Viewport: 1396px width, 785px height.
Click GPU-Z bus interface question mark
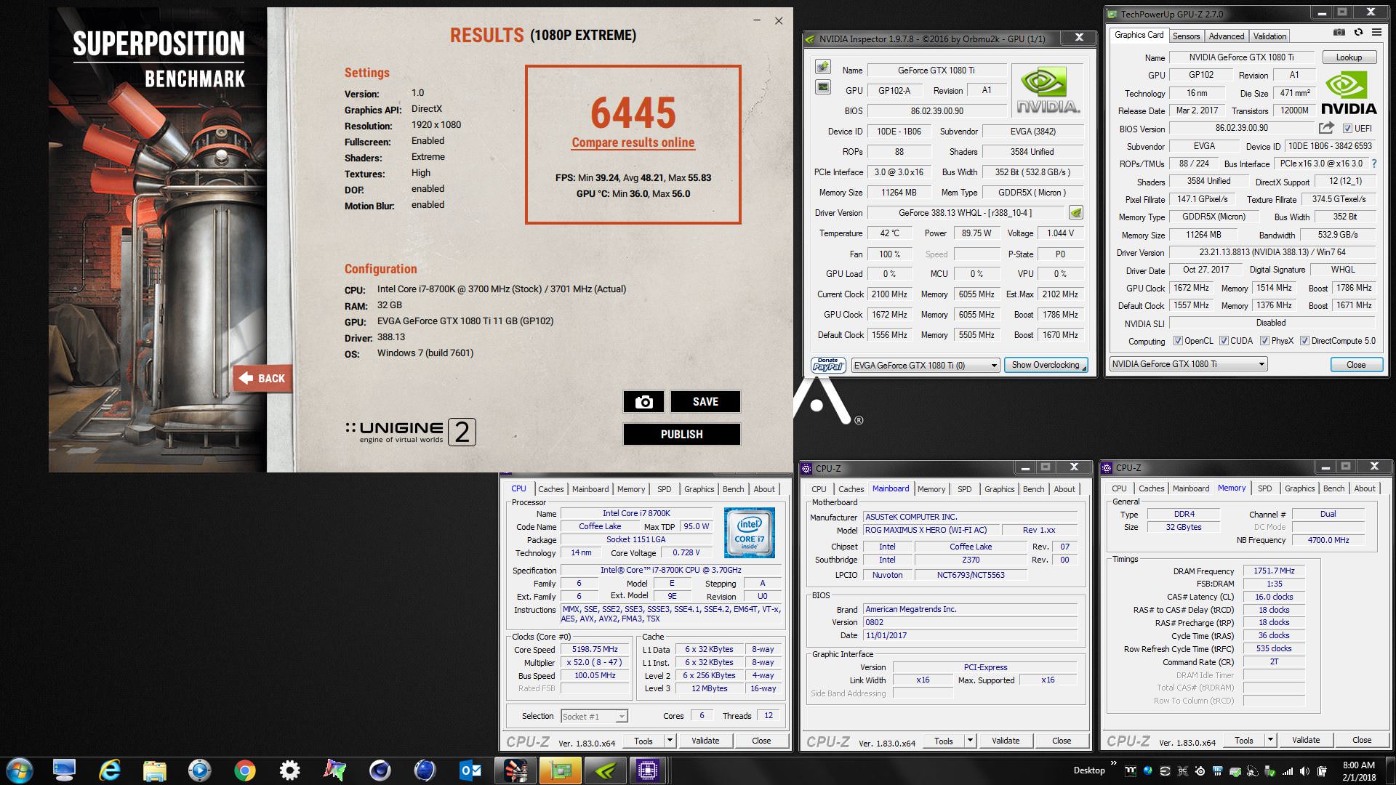point(1373,164)
